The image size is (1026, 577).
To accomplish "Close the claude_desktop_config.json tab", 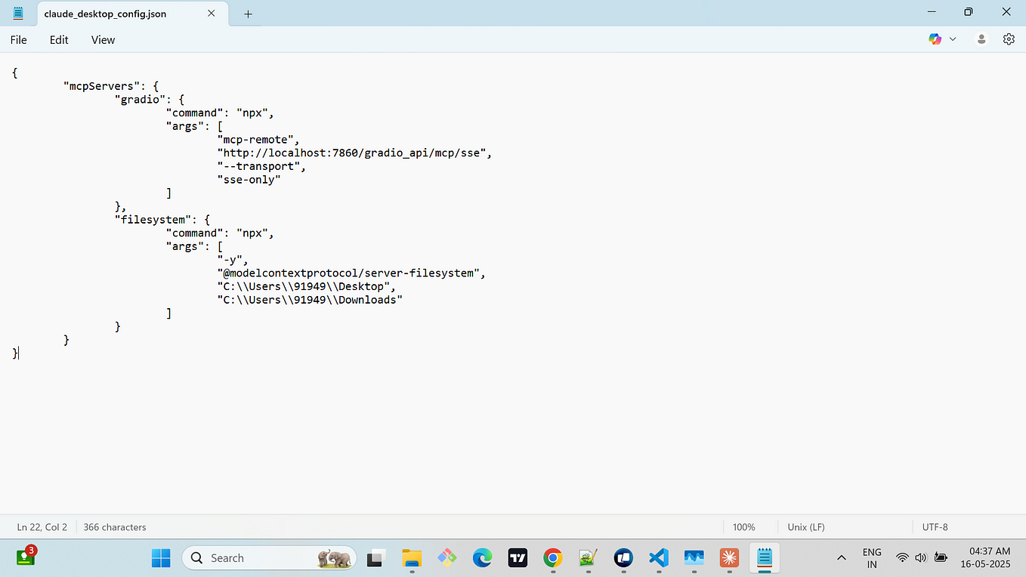I will pyautogui.click(x=212, y=14).
